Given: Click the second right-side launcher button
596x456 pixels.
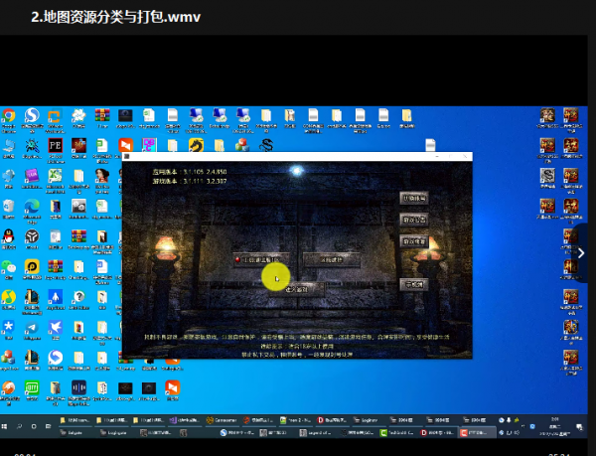Looking at the screenshot, I should pos(414,220).
